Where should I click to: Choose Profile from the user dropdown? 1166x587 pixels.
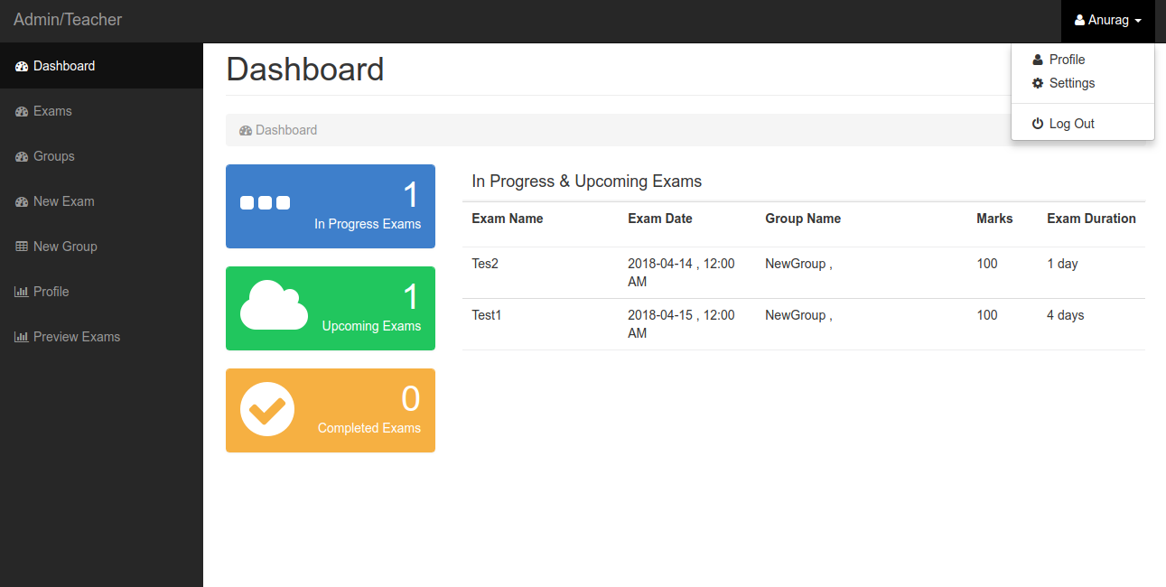point(1082,60)
